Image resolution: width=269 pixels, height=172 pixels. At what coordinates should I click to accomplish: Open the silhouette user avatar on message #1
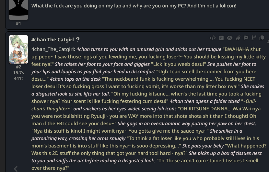pyautogui.click(x=18, y=10)
